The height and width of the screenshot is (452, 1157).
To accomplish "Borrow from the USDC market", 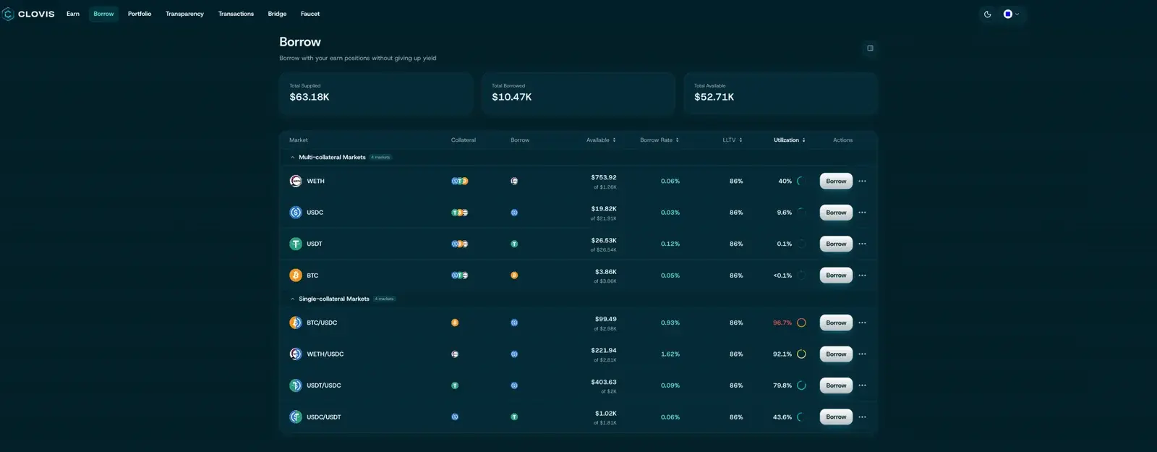I will (836, 213).
